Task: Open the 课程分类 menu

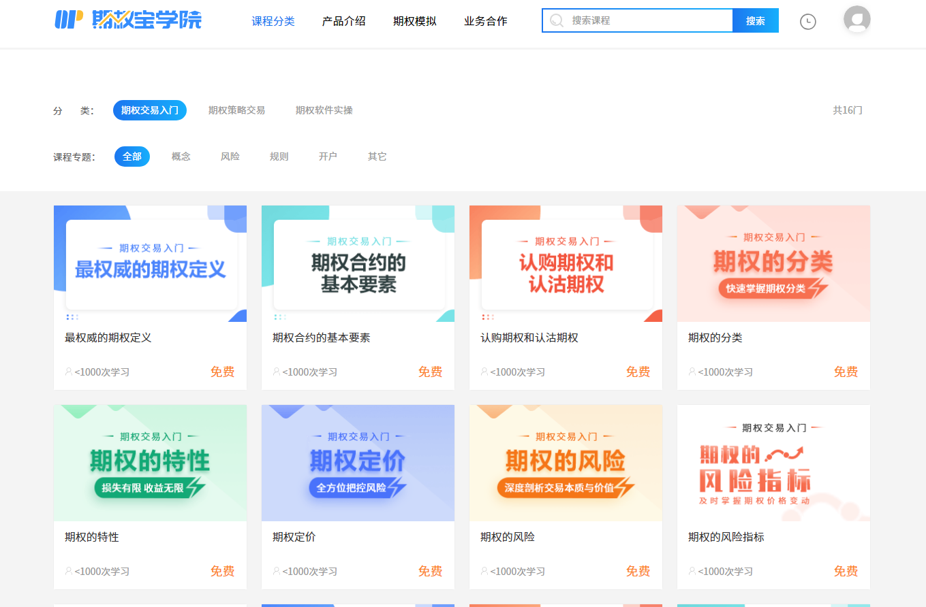Action: tap(273, 21)
